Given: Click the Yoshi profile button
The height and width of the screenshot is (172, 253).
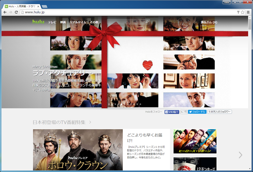Looking at the screenshot, I should click(227, 2).
